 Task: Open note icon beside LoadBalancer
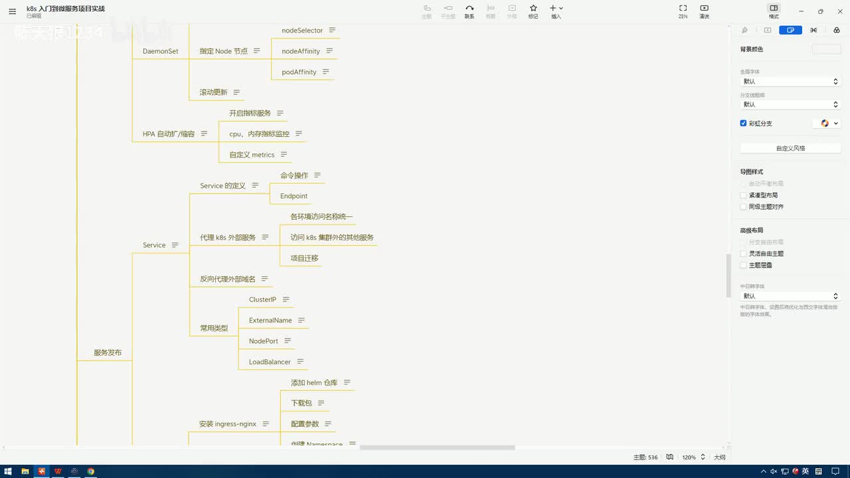300,362
